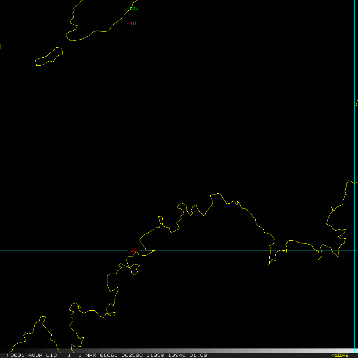This screenshot has width=358, height=358.
Task: Click the MAR month in status line
Action: [91, 355]
